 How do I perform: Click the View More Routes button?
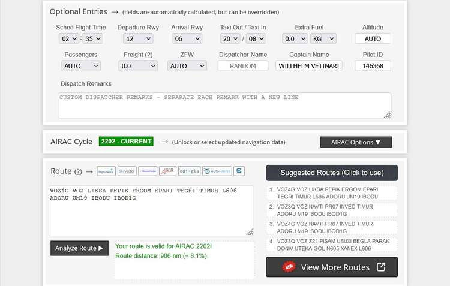(x=332, y=267)
